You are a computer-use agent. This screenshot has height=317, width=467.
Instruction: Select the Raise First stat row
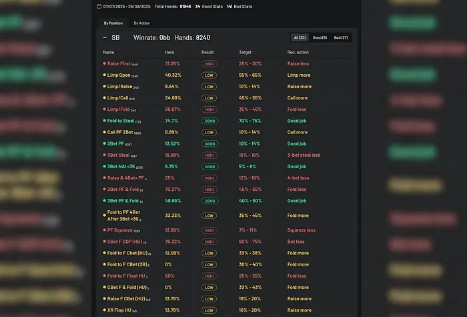(x=227, y=63)
